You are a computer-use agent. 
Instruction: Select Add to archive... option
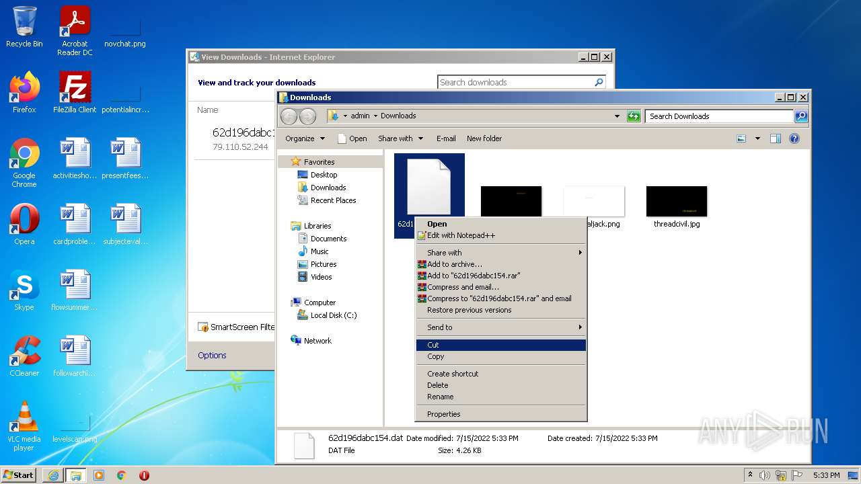tap(501, 264)
